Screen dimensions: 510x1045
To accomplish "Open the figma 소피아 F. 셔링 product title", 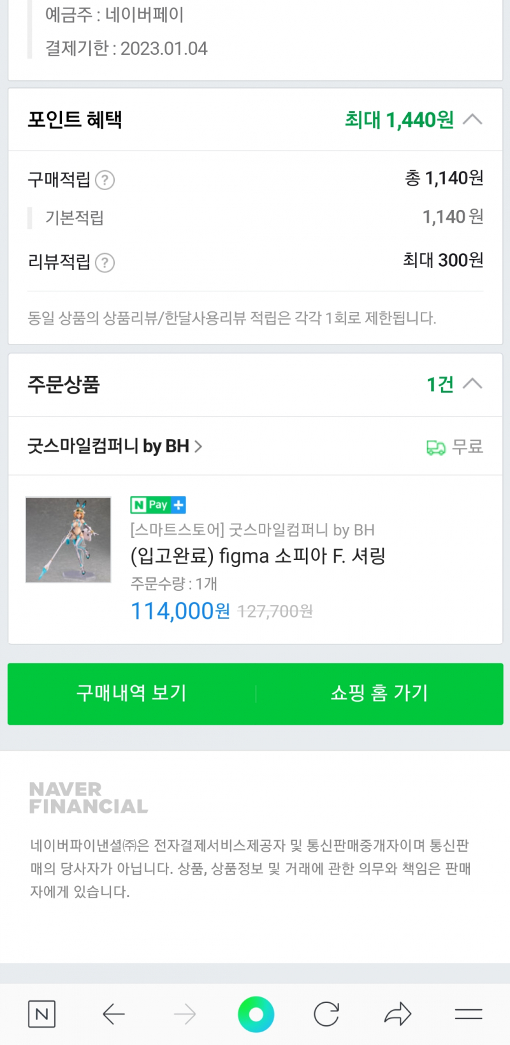I will point(258,556).
